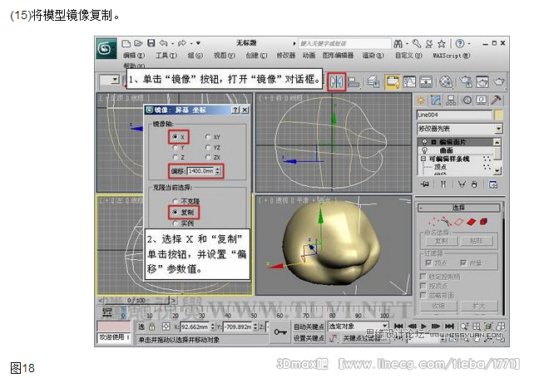Click the Selection Lock padlock icon
The width and height of the screenshot is (544, 378).
pyautogui.click(x=152, y=326)
